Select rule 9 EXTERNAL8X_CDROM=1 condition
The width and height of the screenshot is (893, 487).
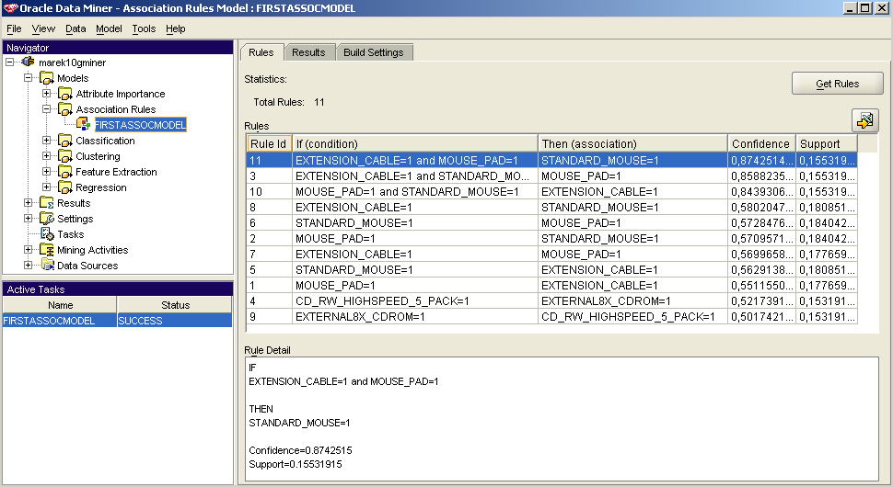[415, 316]
